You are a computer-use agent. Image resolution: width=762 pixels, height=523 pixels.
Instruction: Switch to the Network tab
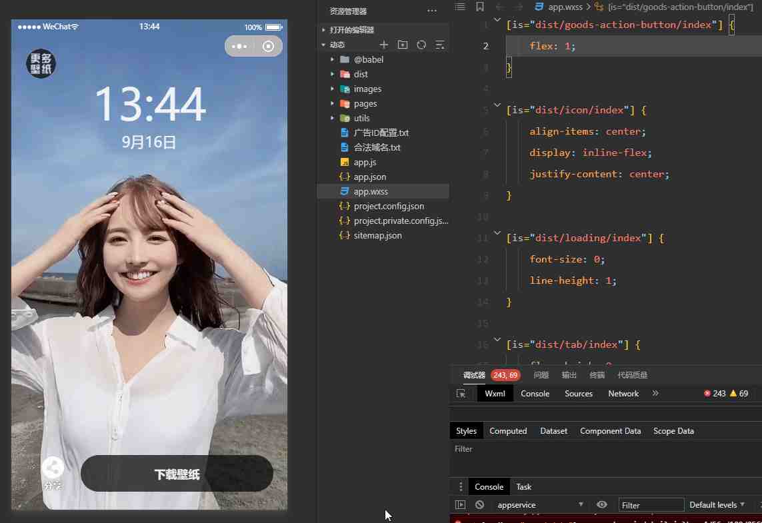tap(623, 394)
